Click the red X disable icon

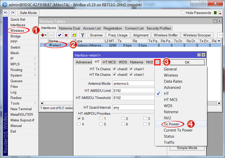66,35
